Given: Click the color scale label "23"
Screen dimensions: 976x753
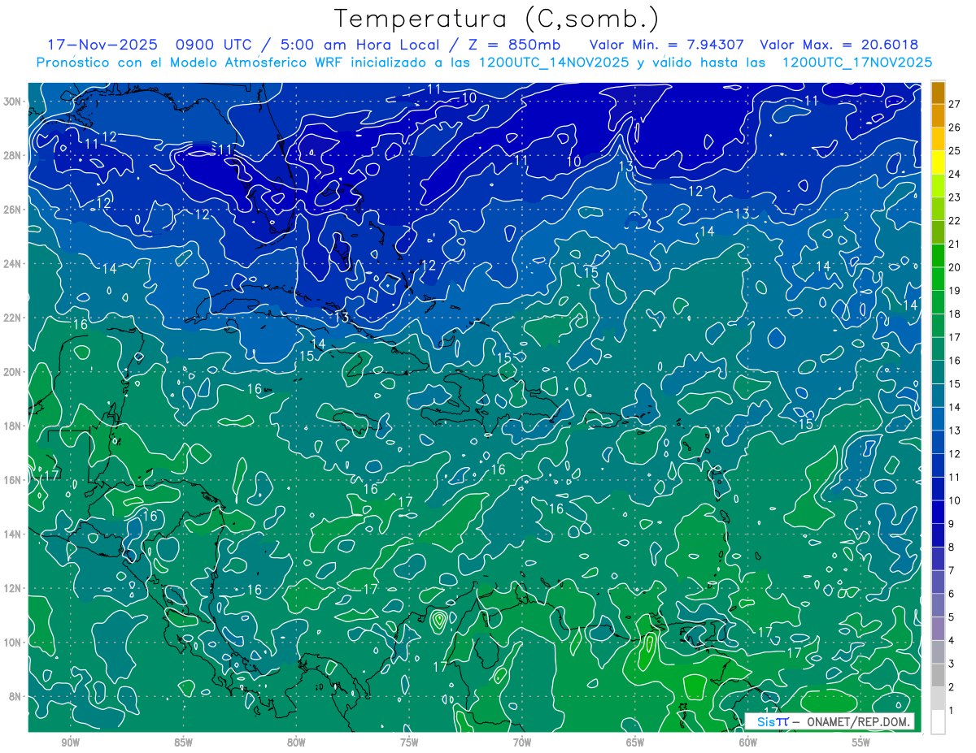Looking at the screenshot, I should (x=955, y=197).
